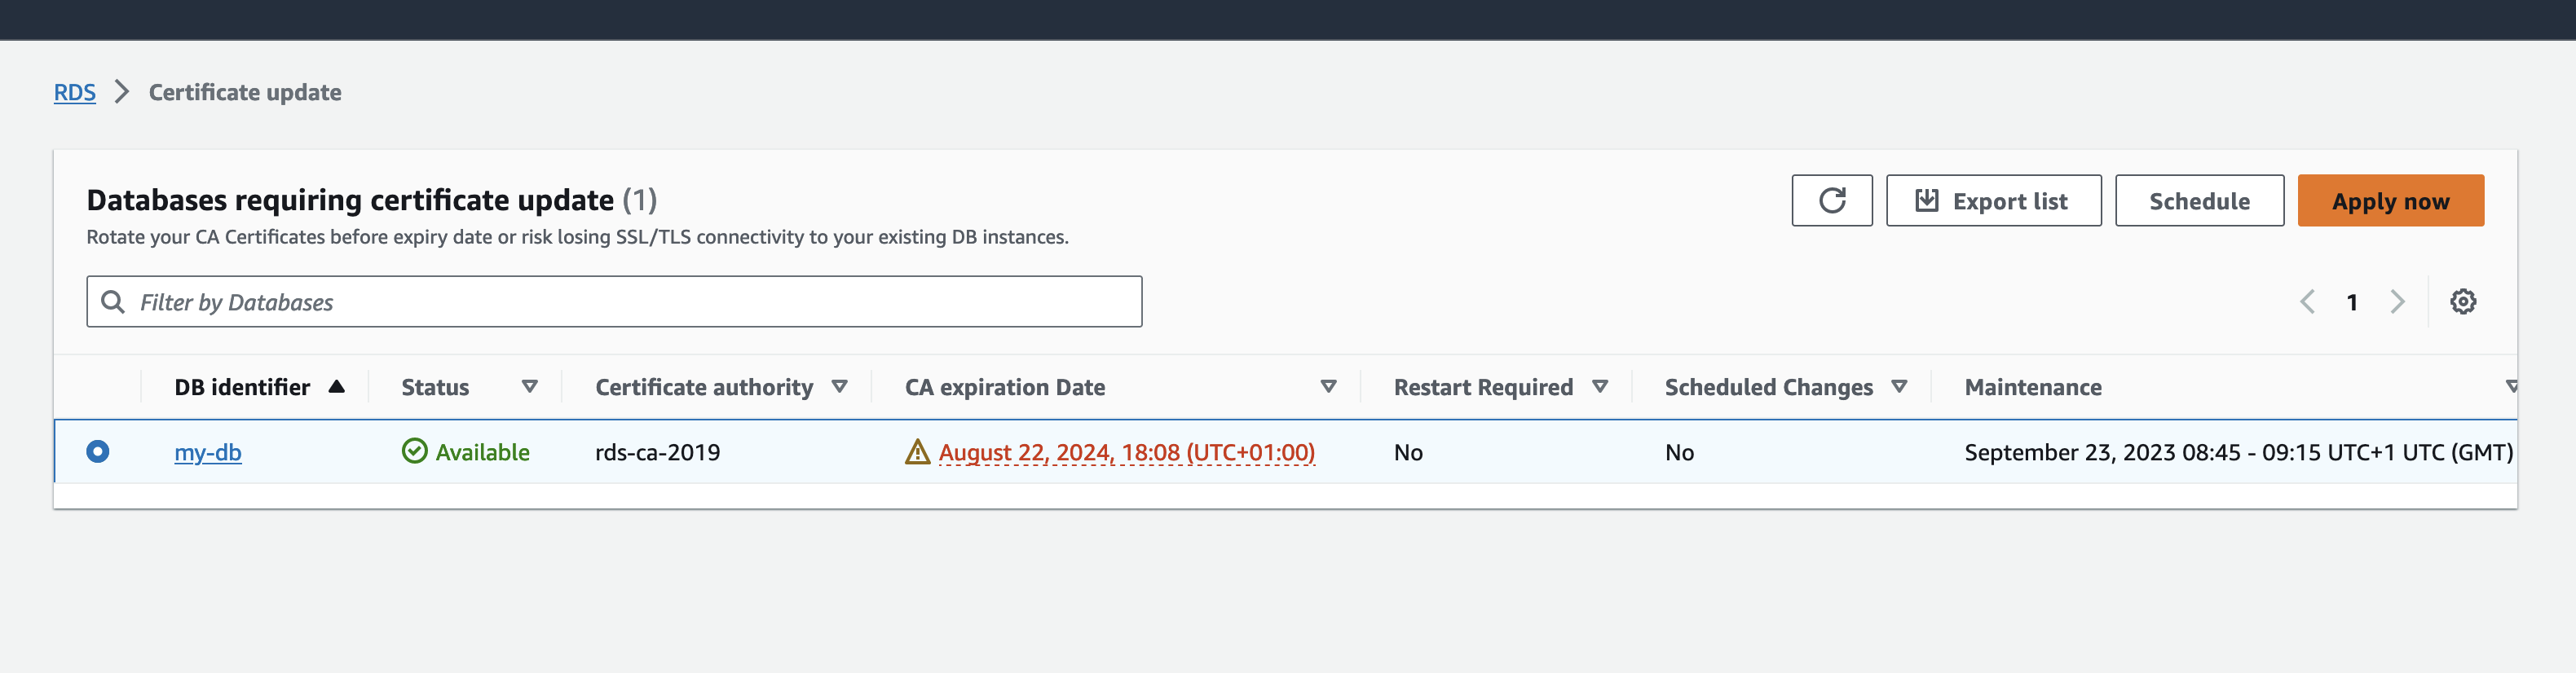Screen dimensions: 2576x673
Task: Click the CA expiration warning triangle icon
Action: tap(917, 453)
